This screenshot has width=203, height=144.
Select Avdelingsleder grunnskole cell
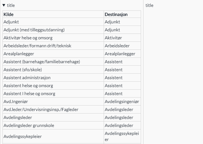point(29,126)
